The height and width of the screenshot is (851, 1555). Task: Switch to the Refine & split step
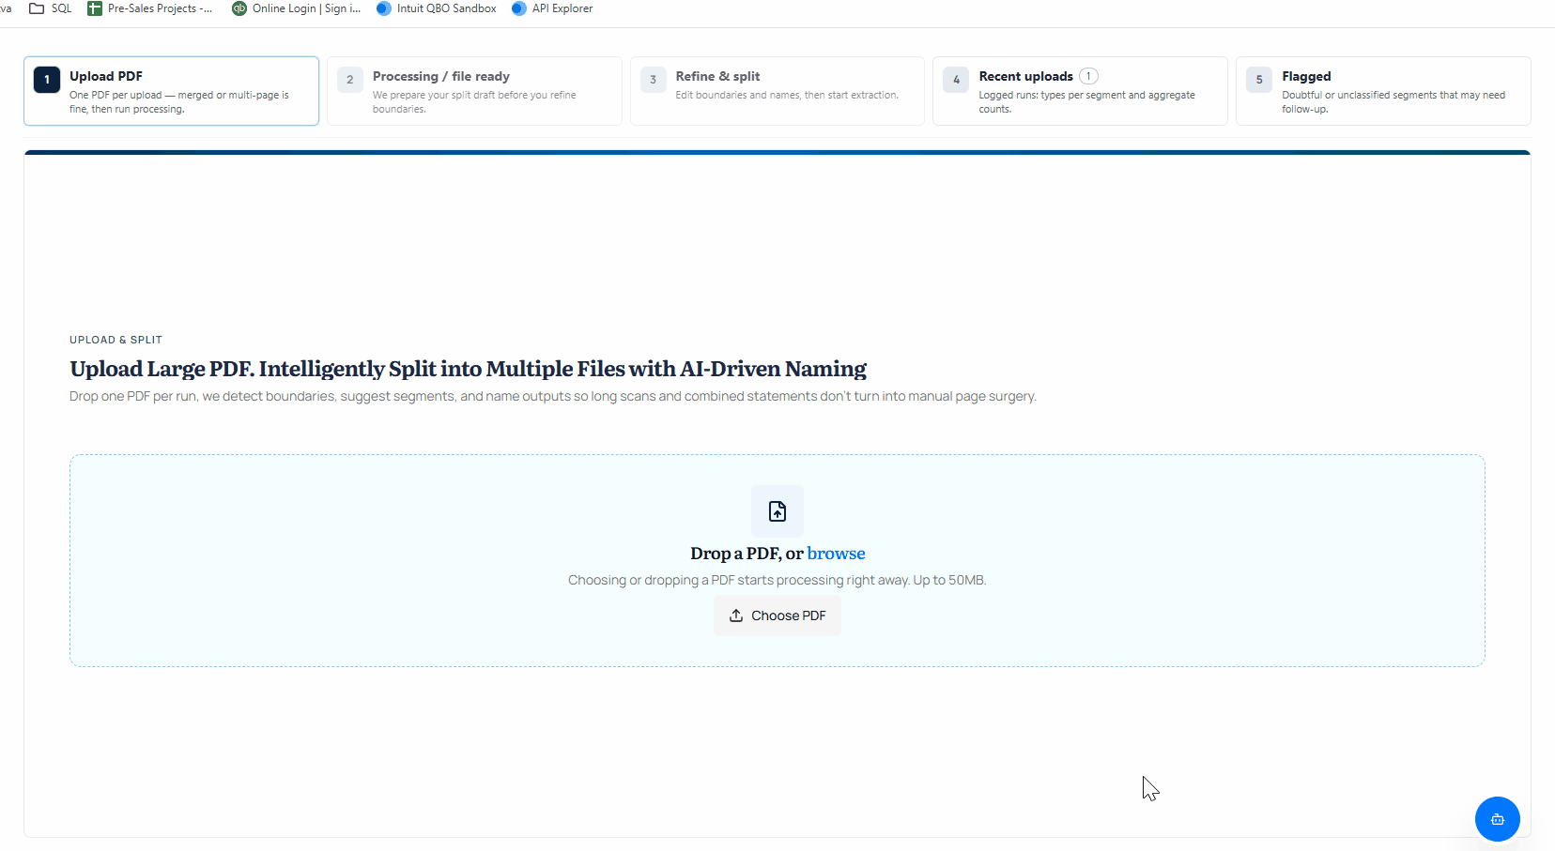tap(777, 90)
